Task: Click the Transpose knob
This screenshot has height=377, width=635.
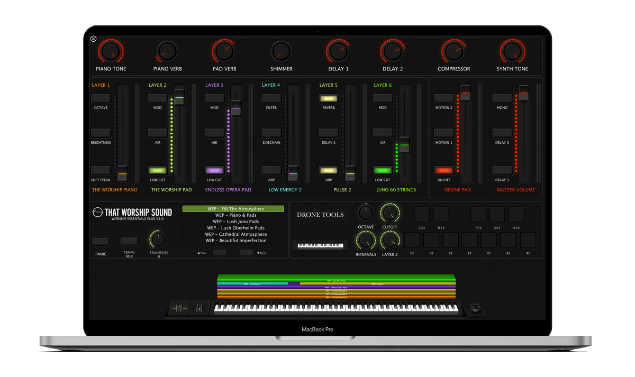Action: point(158,239)
